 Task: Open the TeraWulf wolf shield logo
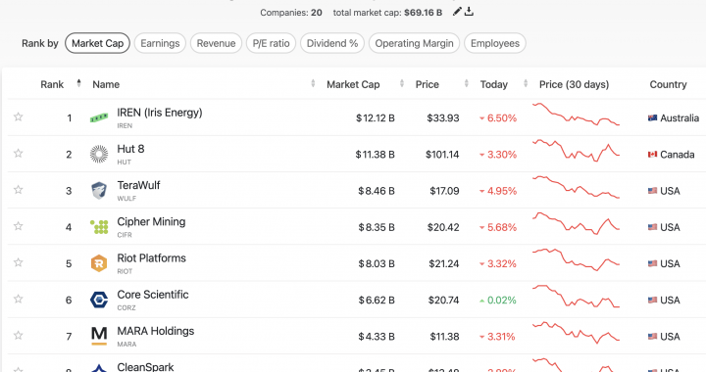[99, 191]
